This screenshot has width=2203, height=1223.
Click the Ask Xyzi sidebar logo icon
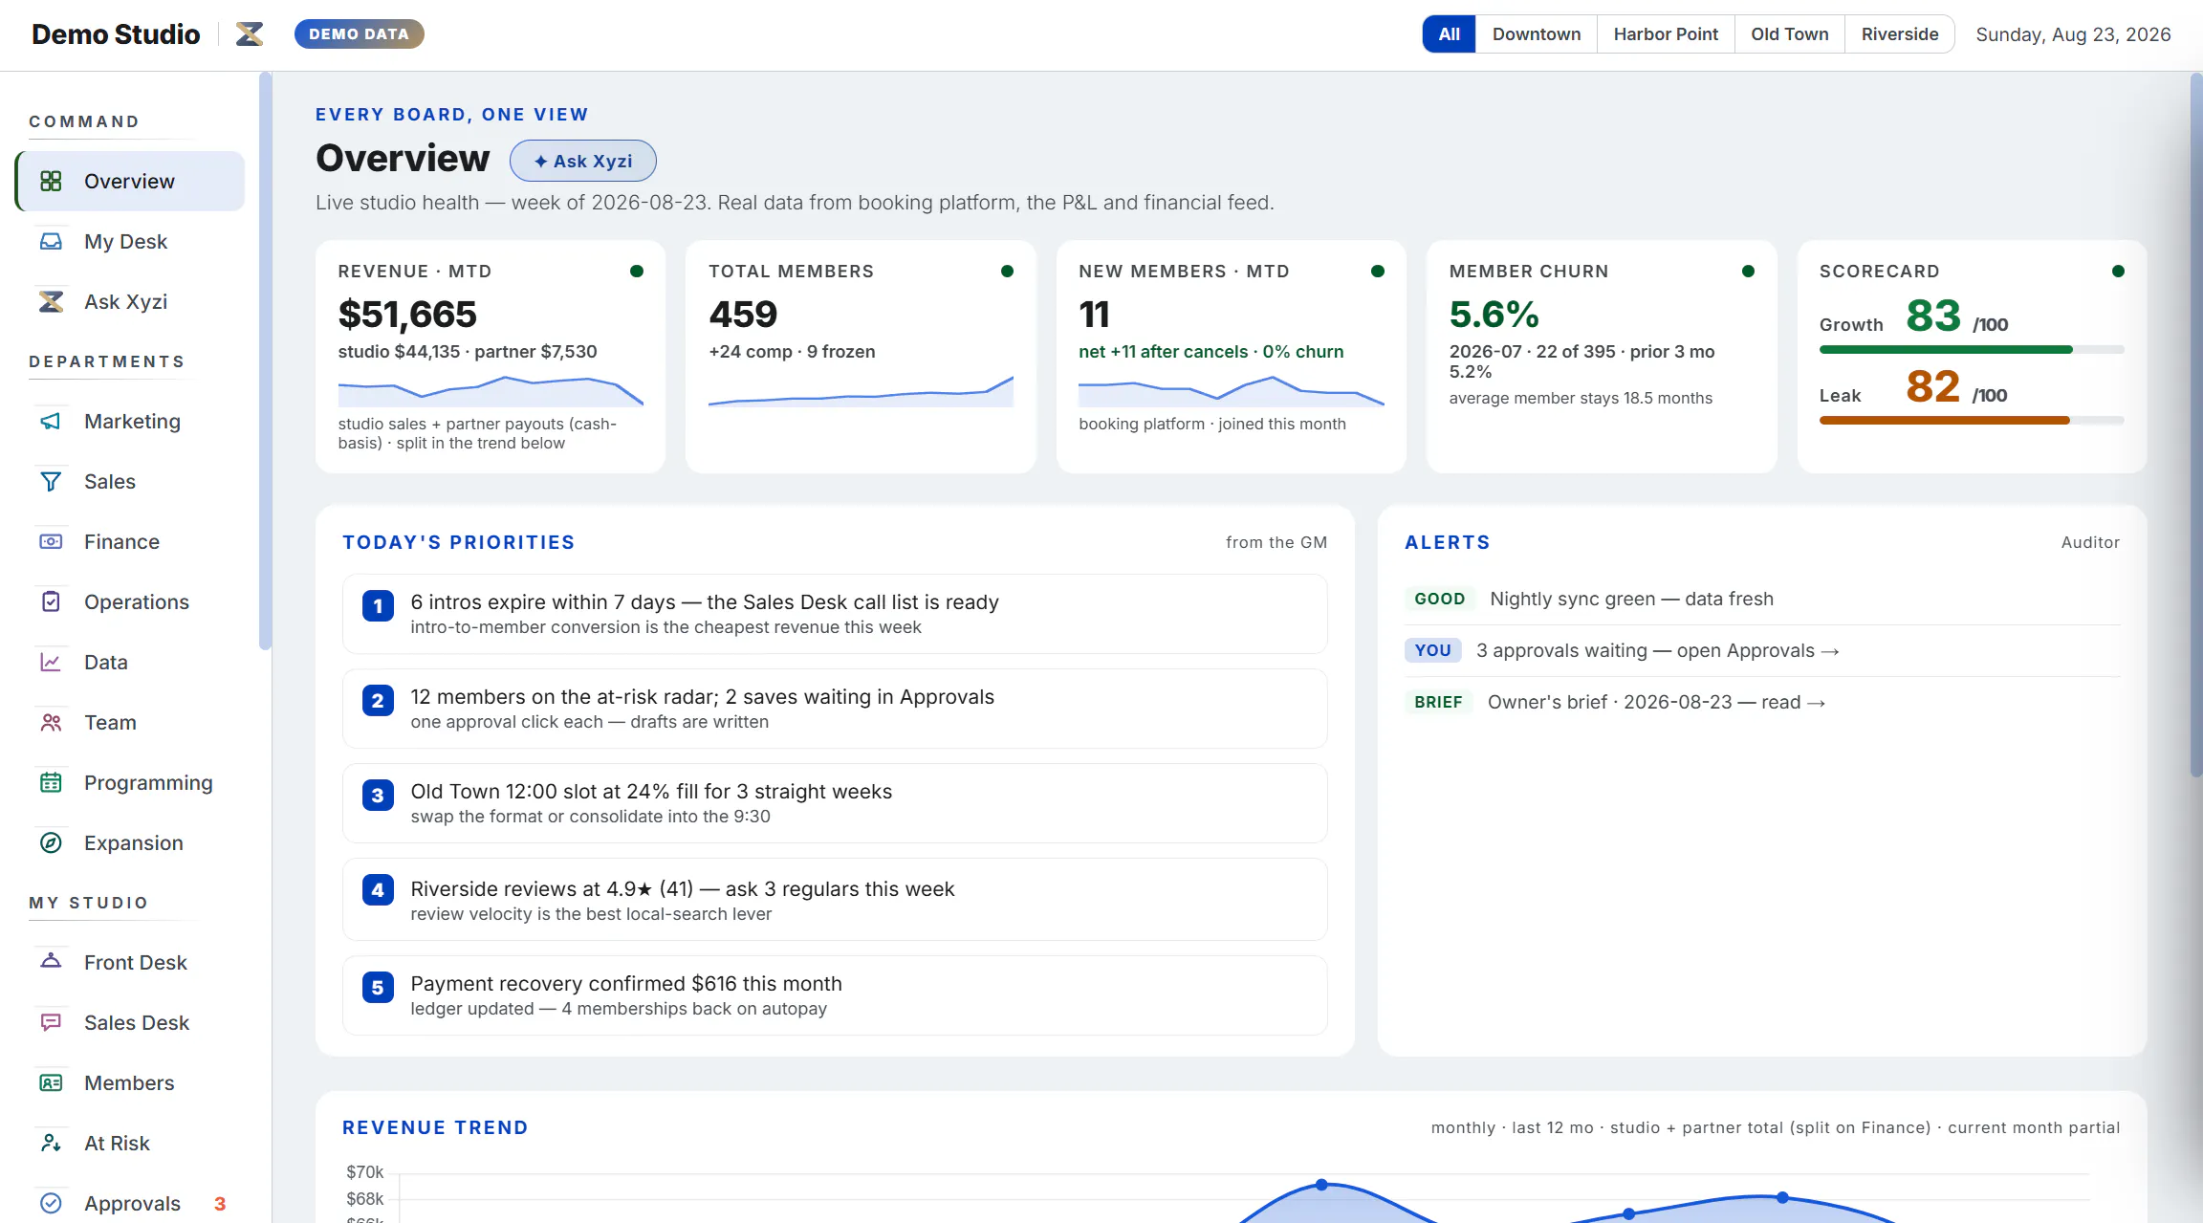51,301
